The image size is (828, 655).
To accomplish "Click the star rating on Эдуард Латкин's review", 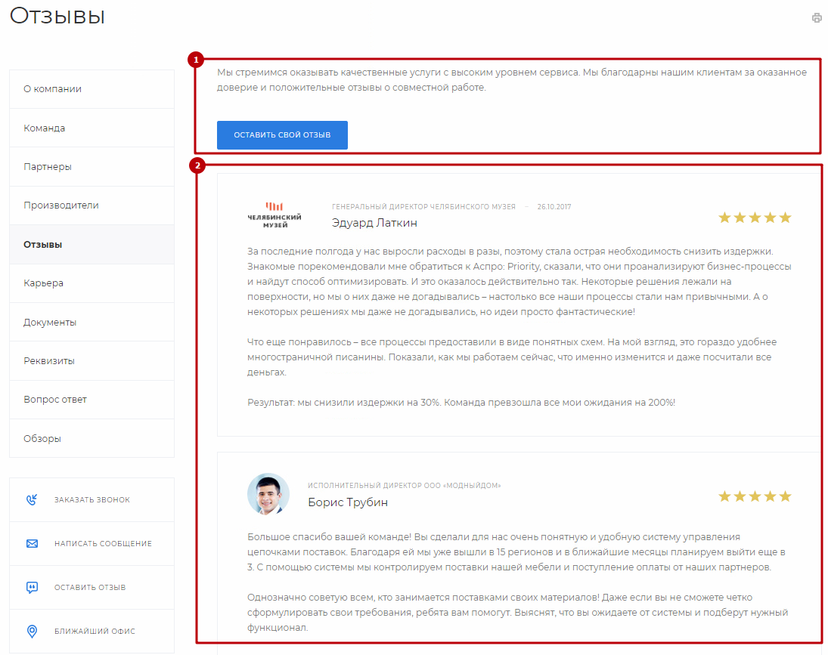I will click(x=755, y=218).
